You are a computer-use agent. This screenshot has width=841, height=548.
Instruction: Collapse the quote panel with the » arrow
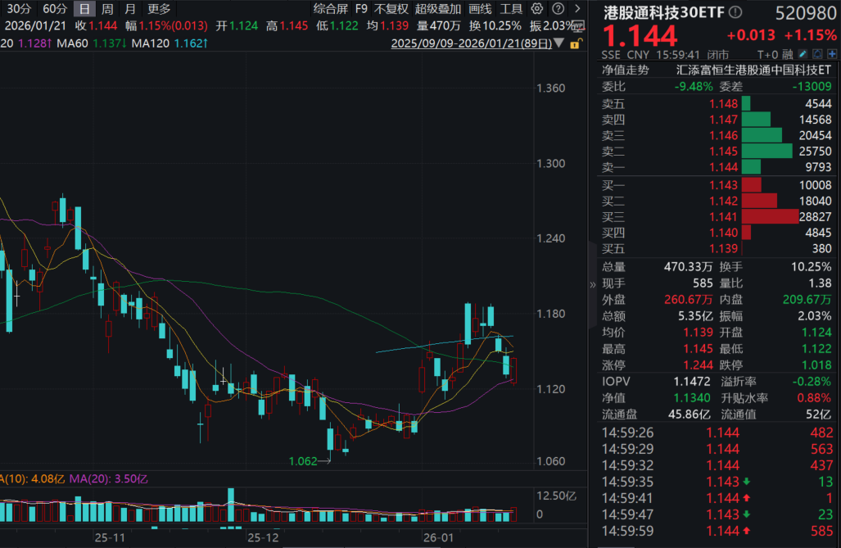coord(592,284)
